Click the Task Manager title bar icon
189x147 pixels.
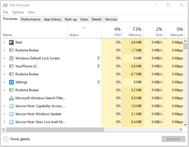[x=5, y=5]
